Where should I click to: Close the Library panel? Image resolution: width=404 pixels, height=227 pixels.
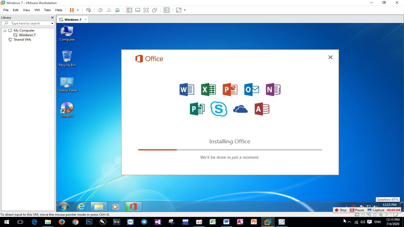(52, 18)
